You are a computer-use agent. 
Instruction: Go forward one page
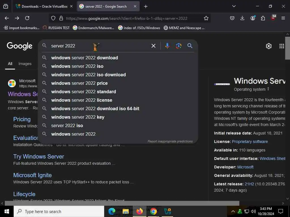click(x=17, y=18)
